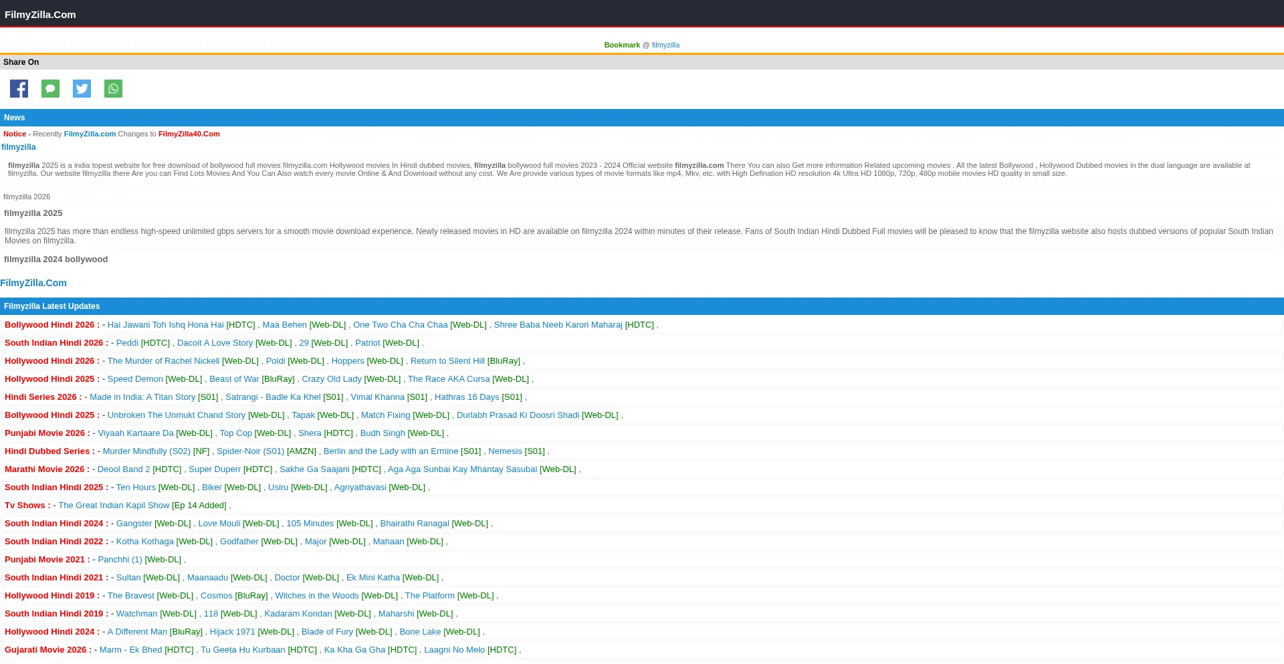The width and height of the screenshot is (1284, 664).
Task: Open Blade of Fury link
Action: (327, 632)
